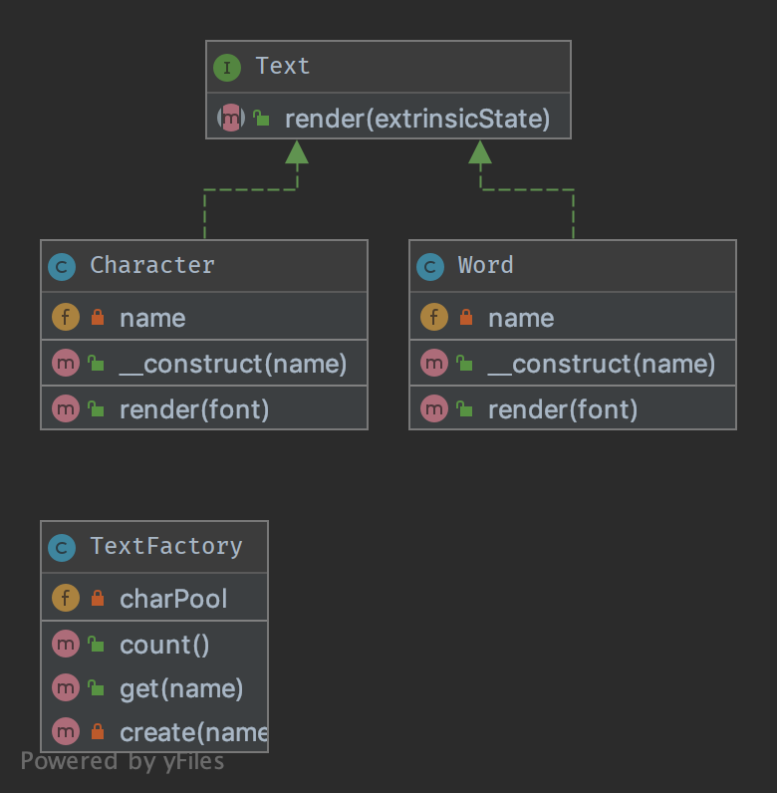This screenshot has width=777, height=793.
Task: Click the method icon for count()
Action: [66, 644]
